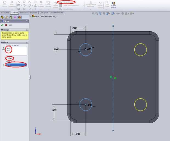Viewport: 170px width, 141px height.
Task: Click the Mirror Entities command
Action: tap(66, 2)
